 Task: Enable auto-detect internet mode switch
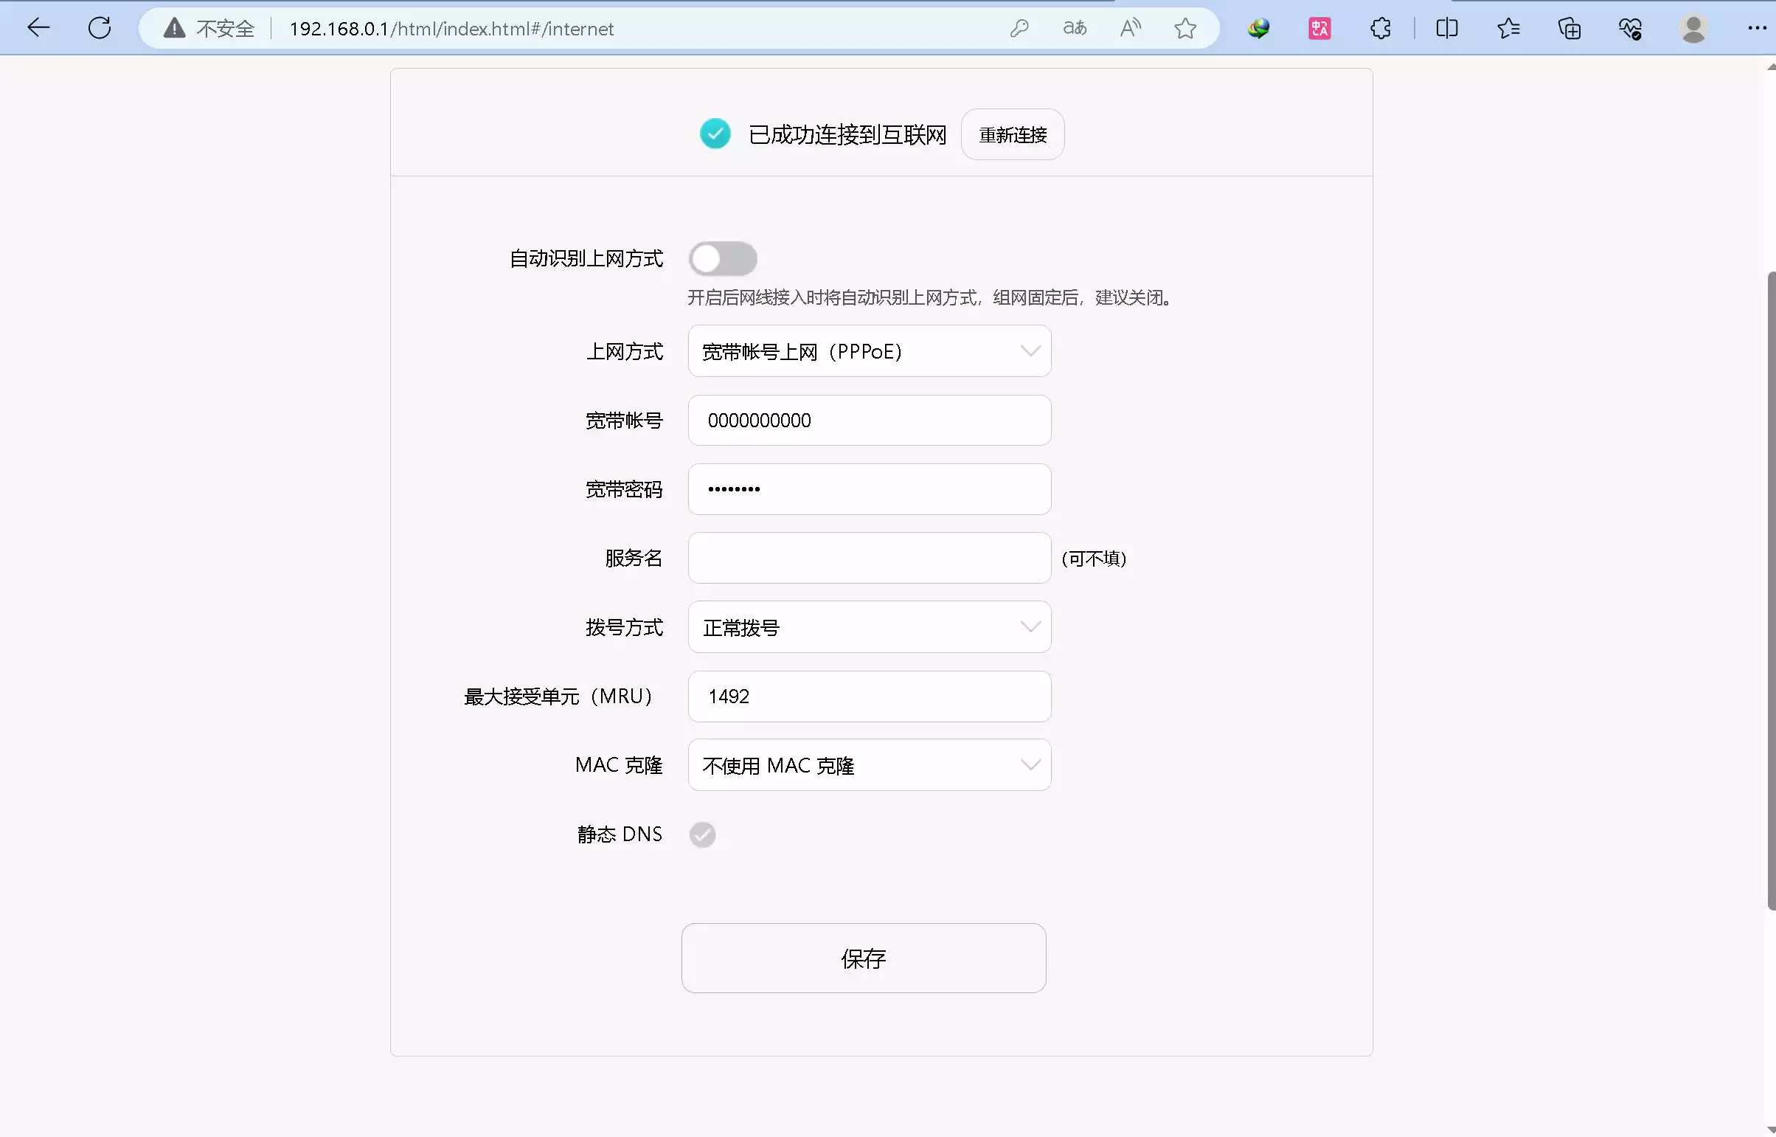click(722, 258)
